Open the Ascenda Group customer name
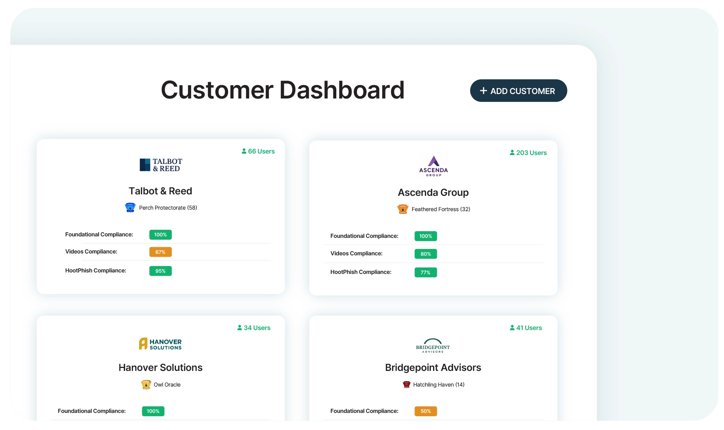The height and width of the screenshot is (430, 724). (x=433, y=193)
